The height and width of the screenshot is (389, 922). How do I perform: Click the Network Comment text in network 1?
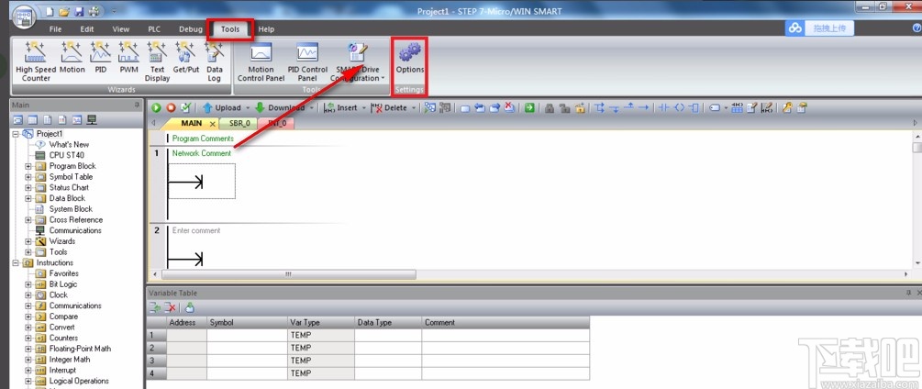(x=202, y=153)
